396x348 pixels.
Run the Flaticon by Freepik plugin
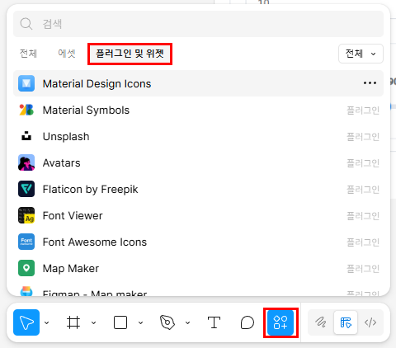coord(198,189)
